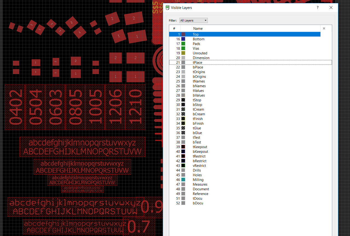Image resolution: width=350 pixels, height=236 pixels.
Task: Select the tGlue layer name
Action: pos(197,128)
